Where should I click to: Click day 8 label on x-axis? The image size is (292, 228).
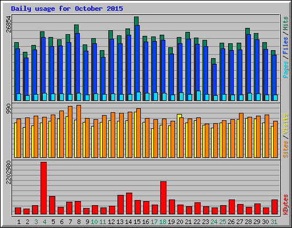[x=79, y=222]
